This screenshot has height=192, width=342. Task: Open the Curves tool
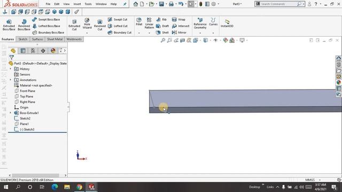pos(213,22)
